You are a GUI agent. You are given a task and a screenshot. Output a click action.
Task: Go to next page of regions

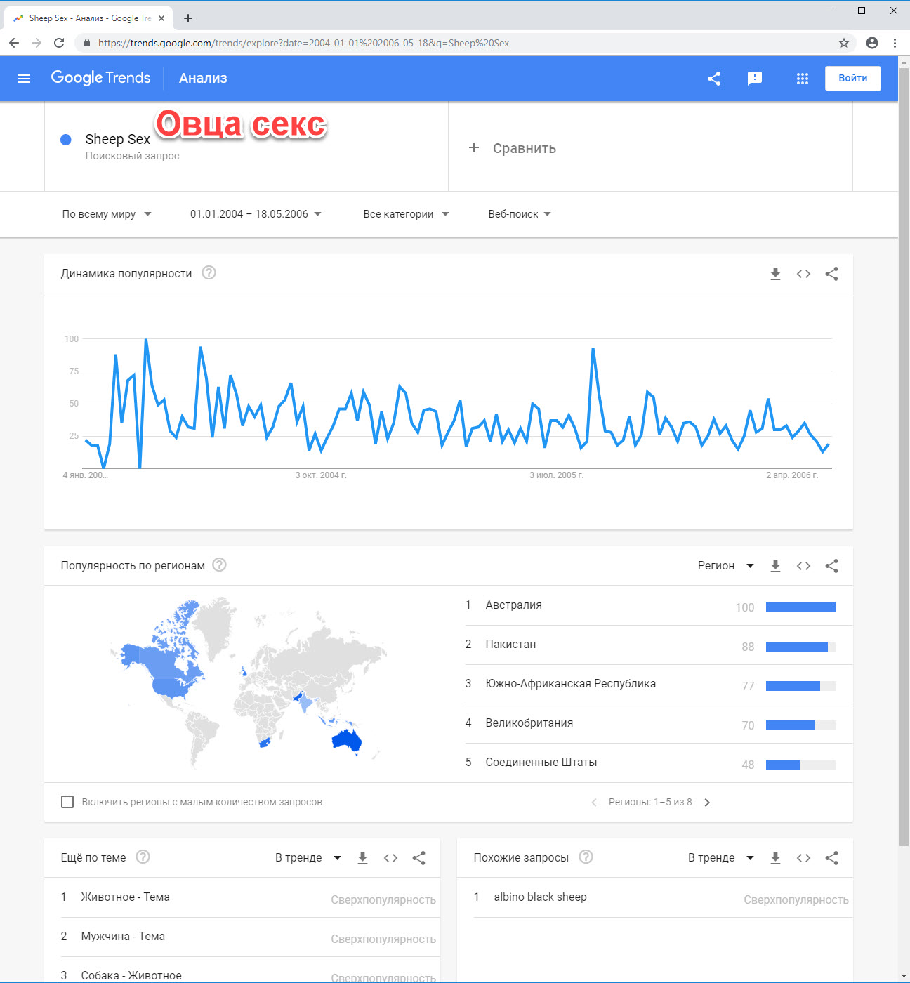pos(707,803)
